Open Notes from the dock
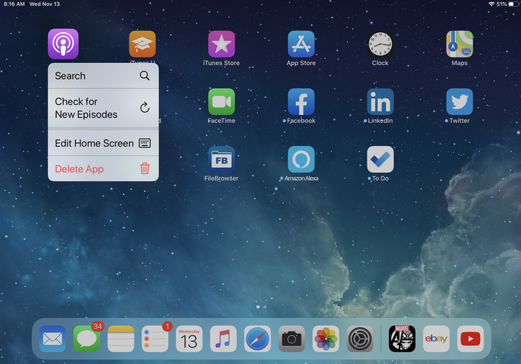Viewport: 521px width, 364px height. tap(121, 338)
